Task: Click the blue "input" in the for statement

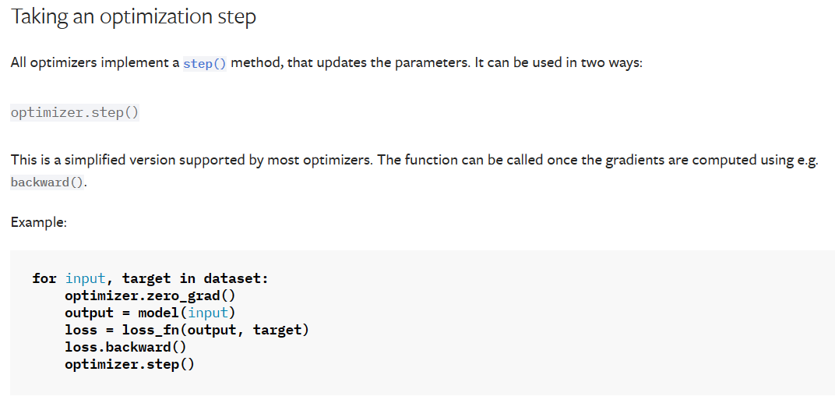Action: click(85, 278)
